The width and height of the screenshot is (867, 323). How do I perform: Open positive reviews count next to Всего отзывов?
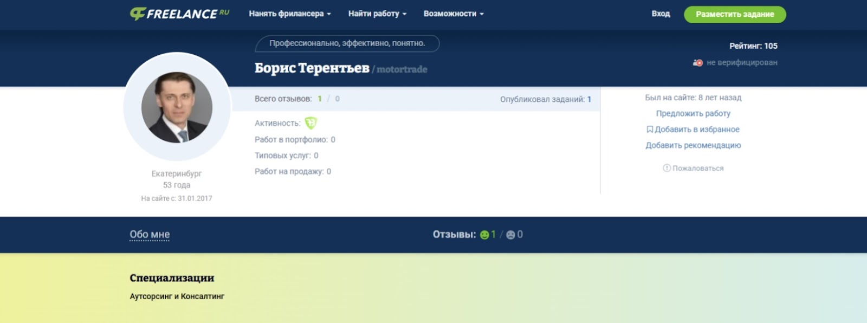(x=320, y=99)
